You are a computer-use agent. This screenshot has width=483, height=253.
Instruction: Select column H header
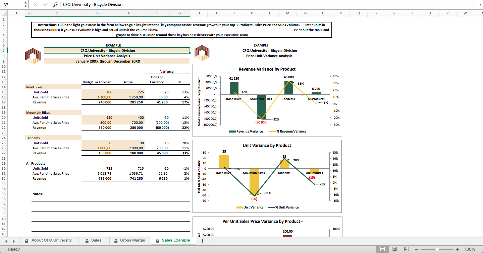coord(199,13)
